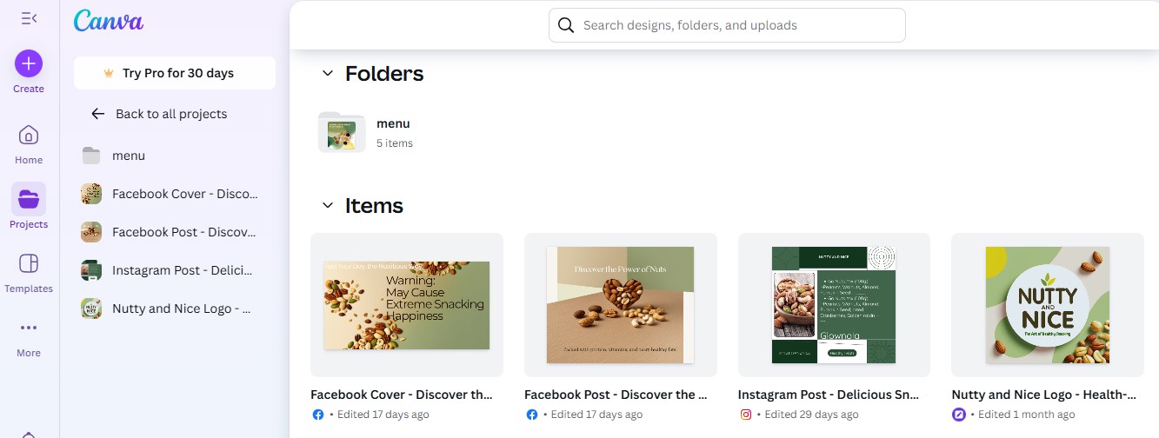This screenshot has height=438, width=1159.
Task: Collapse the sidebar menu icon
Action: click(x=29, y=18)
